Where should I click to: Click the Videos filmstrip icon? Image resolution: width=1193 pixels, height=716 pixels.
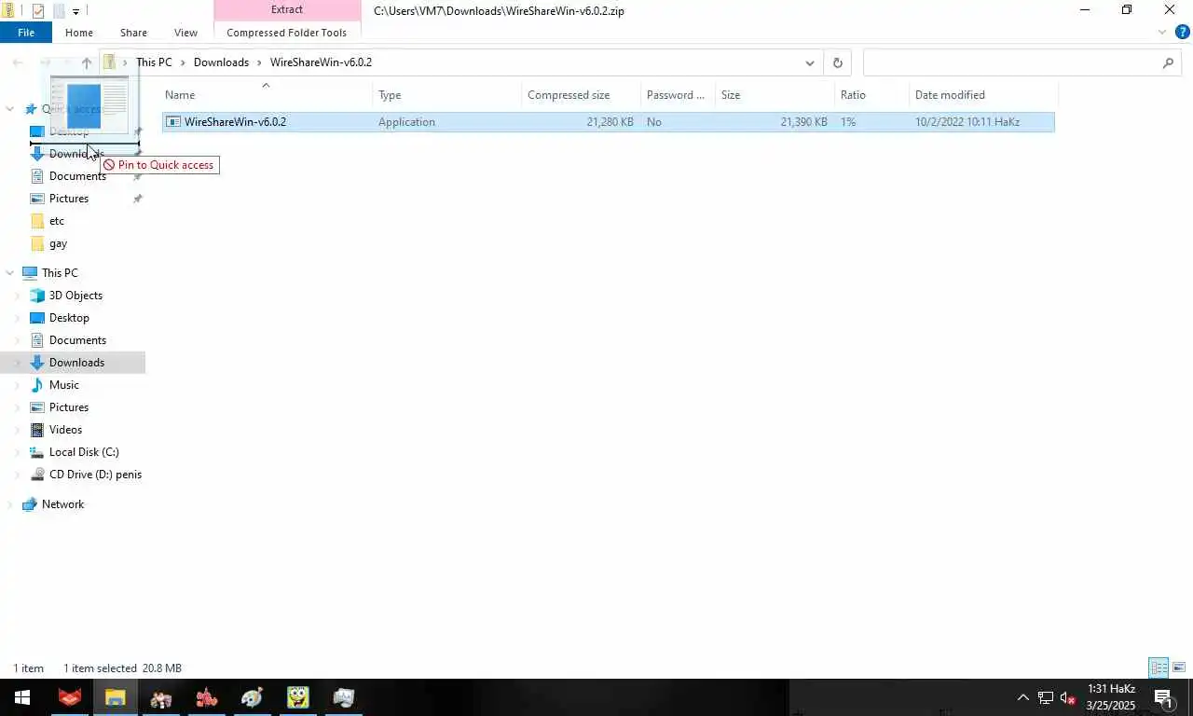click(37, 430)
